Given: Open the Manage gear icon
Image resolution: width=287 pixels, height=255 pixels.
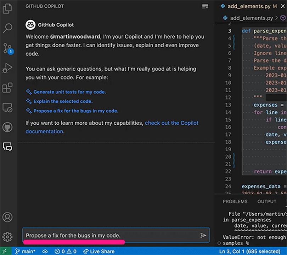Looking at the screenshot, I should tap(7, 237).
